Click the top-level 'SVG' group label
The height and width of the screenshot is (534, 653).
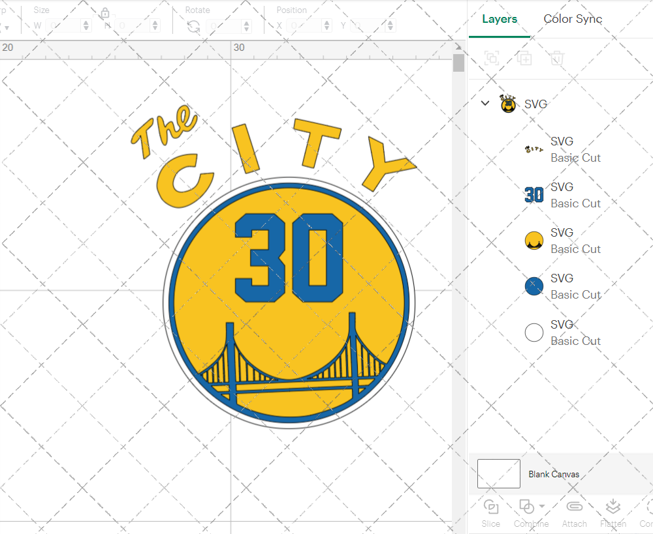coord(535,104)
